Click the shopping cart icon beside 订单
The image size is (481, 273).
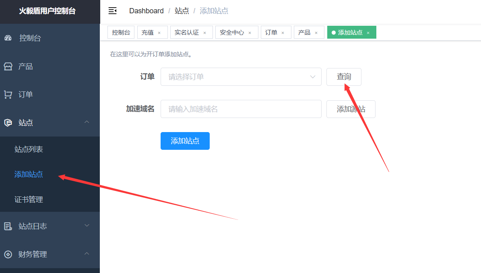8,95
